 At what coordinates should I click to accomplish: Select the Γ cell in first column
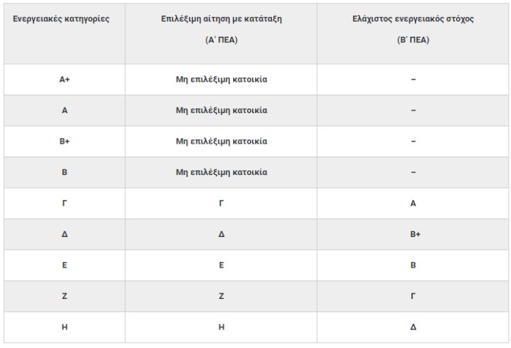coord(65,204)
